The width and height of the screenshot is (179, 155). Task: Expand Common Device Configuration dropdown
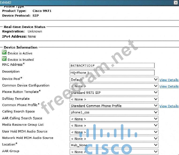tap(114, 86)
